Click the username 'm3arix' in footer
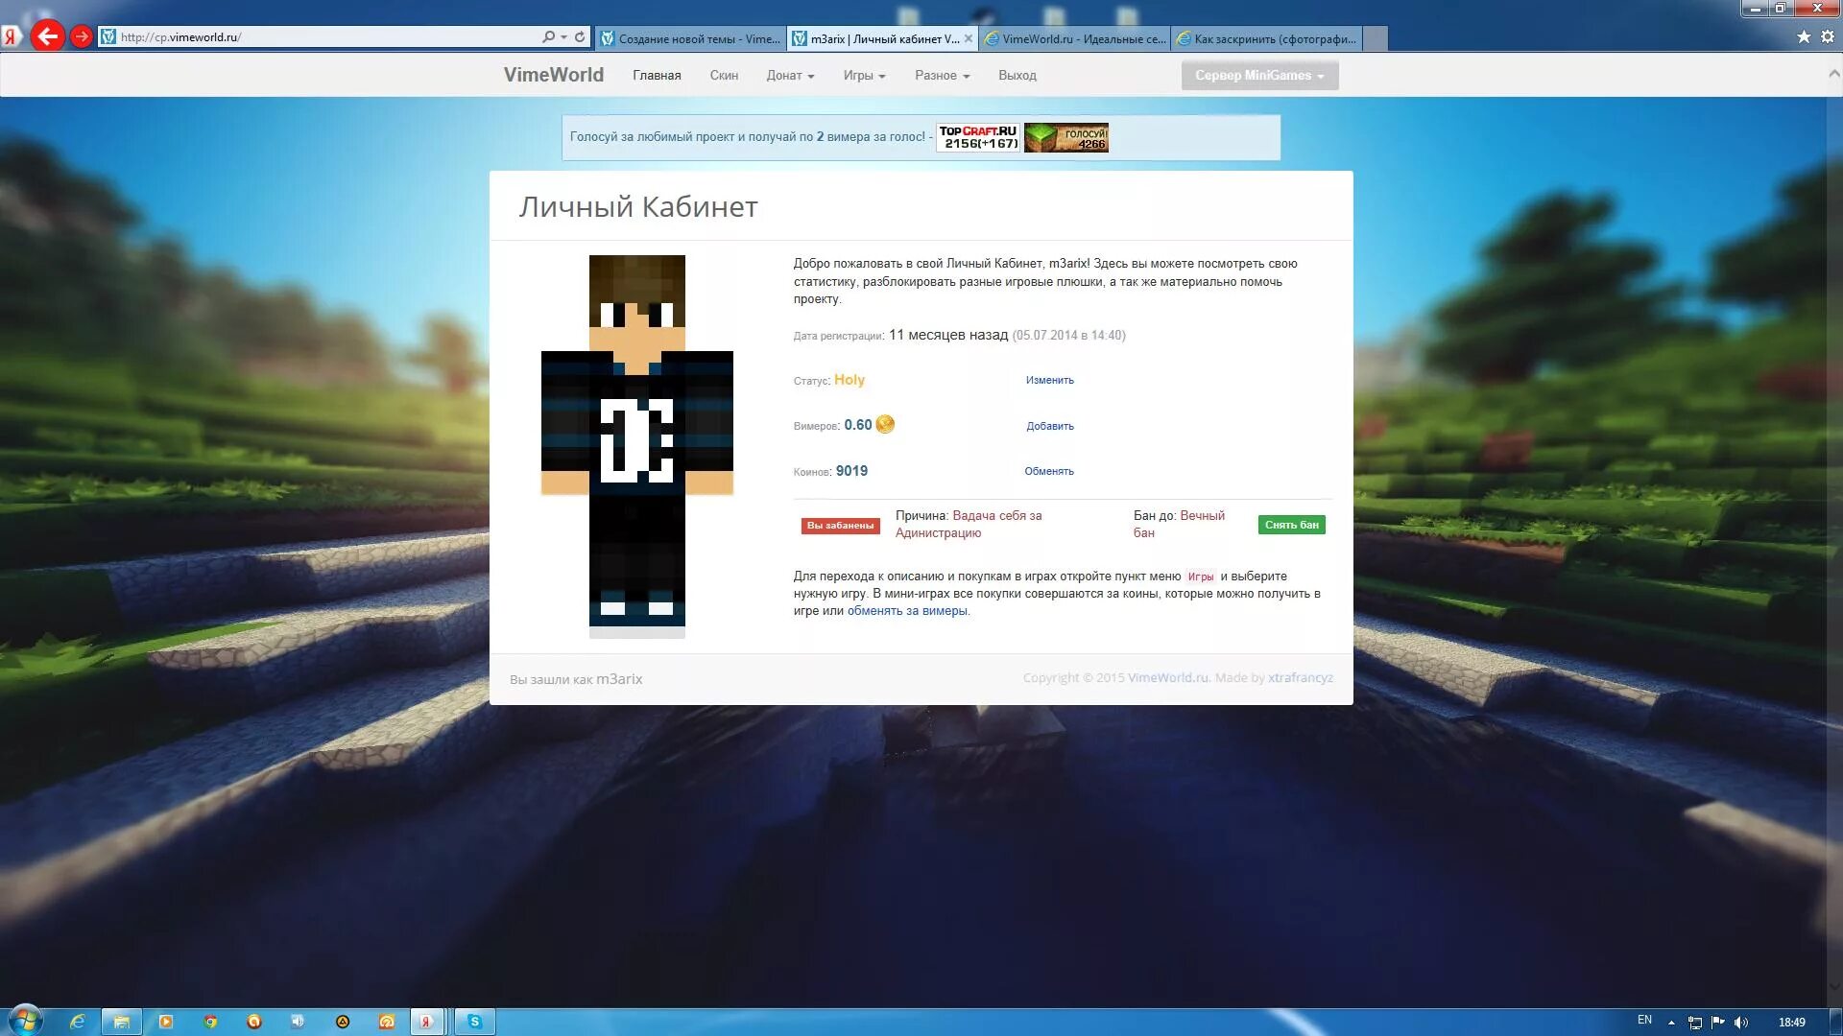 [x=619, y=679]
